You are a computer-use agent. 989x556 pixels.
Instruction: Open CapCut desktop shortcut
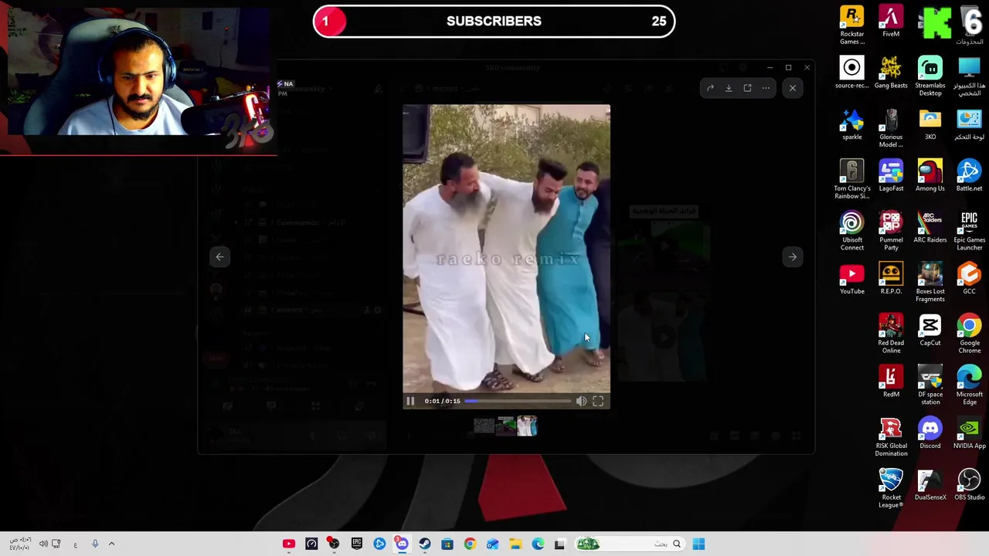click(930, 330)
